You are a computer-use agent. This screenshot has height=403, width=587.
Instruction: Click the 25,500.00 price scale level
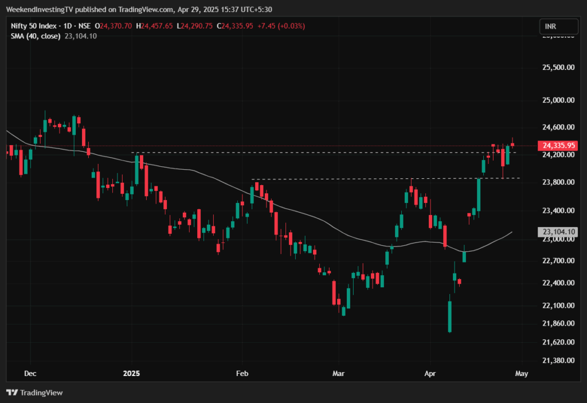(x=558, y=68)
